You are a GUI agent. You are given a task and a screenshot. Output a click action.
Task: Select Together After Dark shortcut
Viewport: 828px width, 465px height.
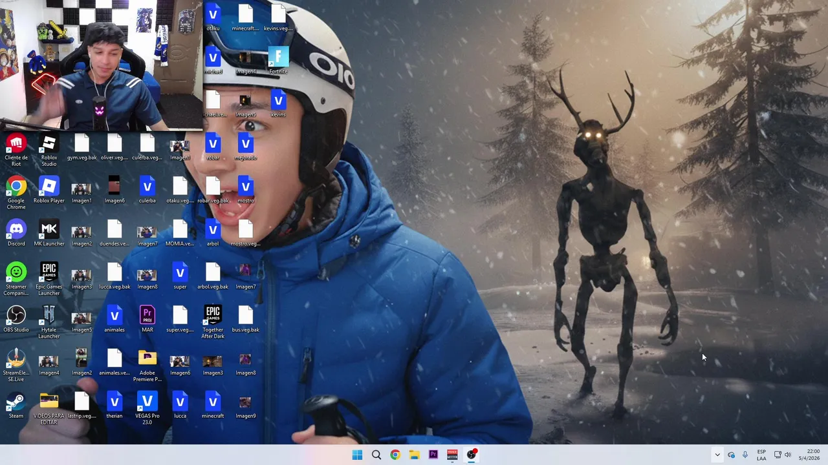click(x=213, y=323)
